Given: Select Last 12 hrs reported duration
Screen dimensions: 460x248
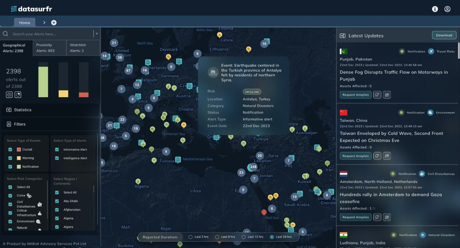Looking at the screenshot, I should point(243,237).
